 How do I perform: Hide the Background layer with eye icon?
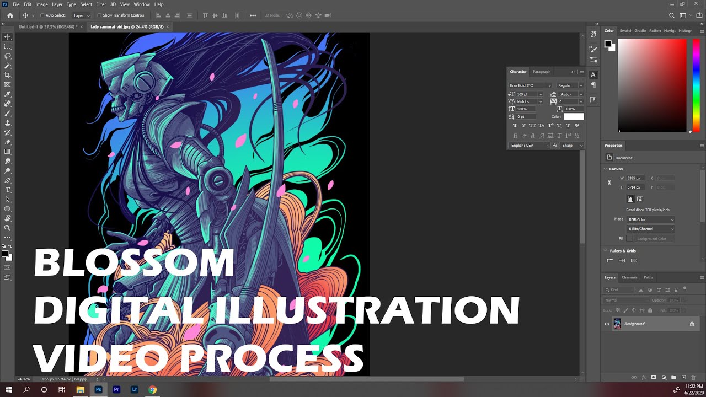coord(607,324)
